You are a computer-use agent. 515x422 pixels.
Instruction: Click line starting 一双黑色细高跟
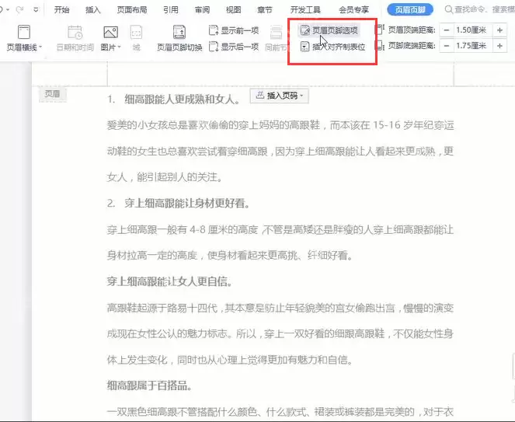point(280,412)
